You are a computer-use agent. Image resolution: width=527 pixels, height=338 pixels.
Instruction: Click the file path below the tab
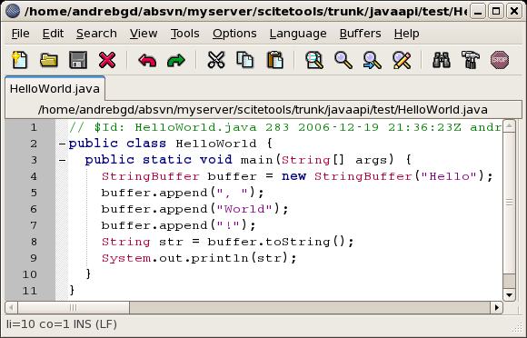click(263, 110)
